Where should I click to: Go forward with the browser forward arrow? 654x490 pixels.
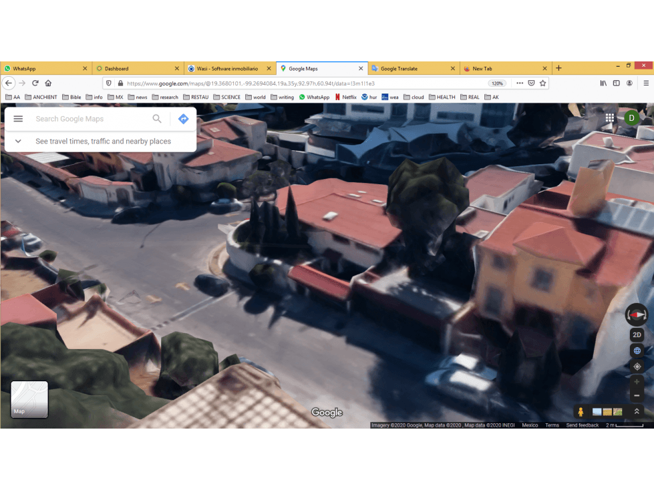click(22, 83)
